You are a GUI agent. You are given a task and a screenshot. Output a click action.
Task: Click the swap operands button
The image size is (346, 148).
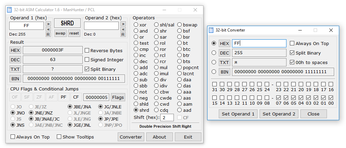pyautogui.click(x=61, y=33)
